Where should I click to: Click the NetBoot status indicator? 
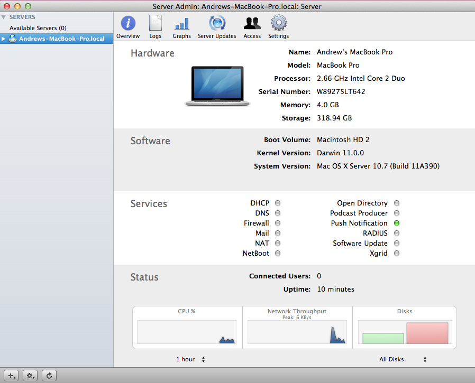click(278, 253)
